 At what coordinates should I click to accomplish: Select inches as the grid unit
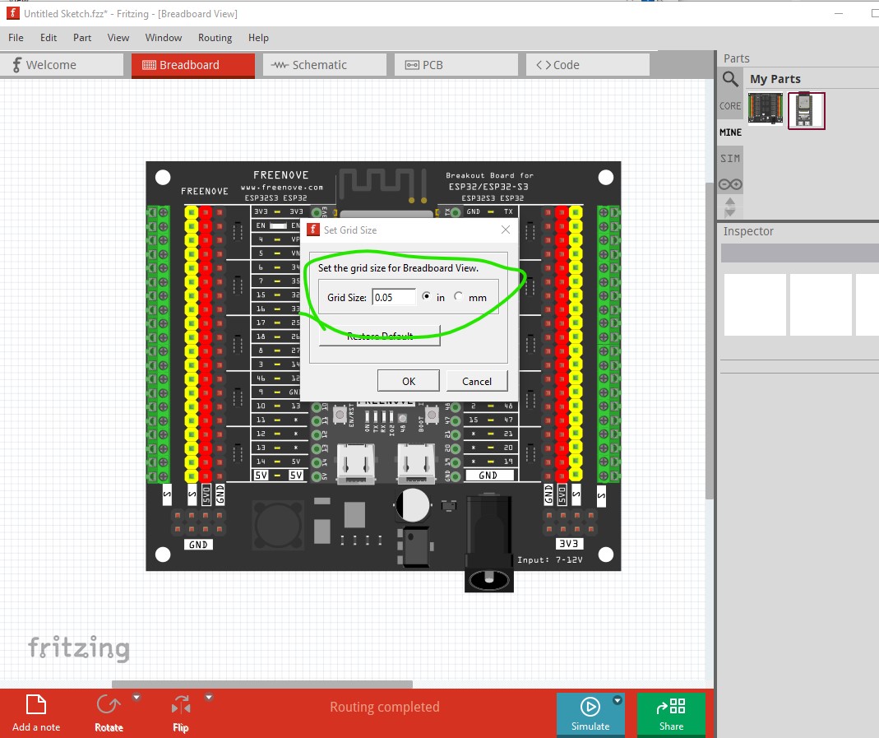point(427,297)
